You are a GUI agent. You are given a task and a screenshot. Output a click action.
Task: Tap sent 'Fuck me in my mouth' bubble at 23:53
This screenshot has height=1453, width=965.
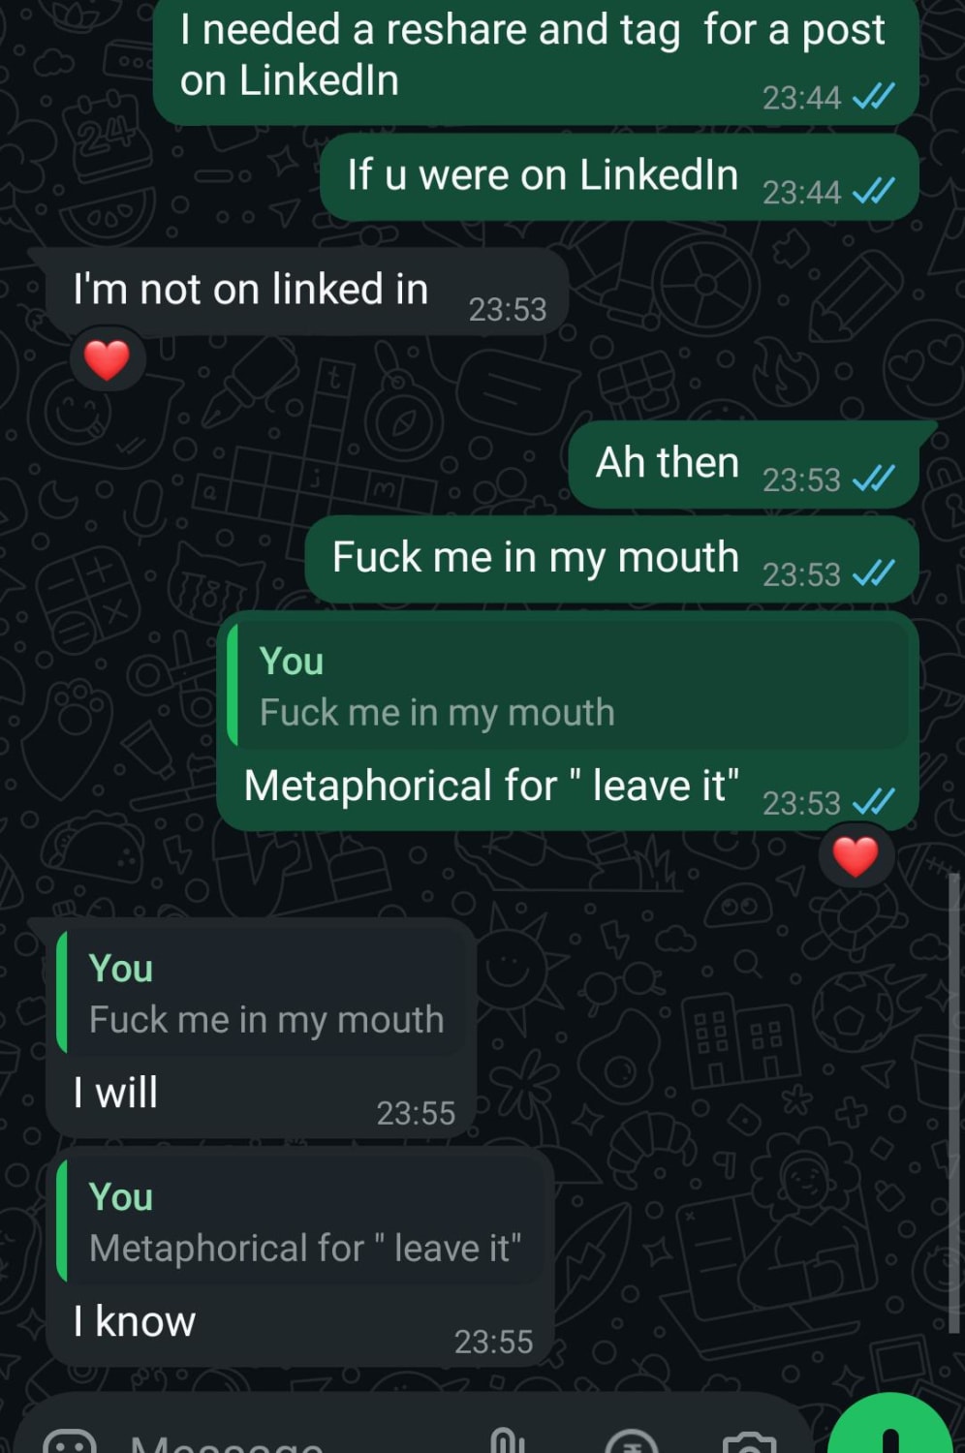point(611,559)
